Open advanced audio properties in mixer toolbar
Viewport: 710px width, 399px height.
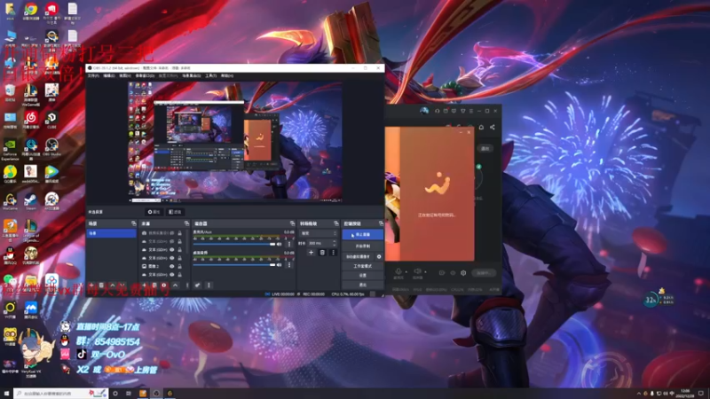coord(197,286)
